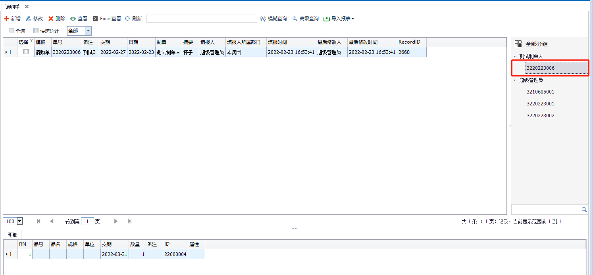The height and width of the screenshot is (275, 593).
Task: Switch to the 明细 tab
Action: [x=13, y=235]
